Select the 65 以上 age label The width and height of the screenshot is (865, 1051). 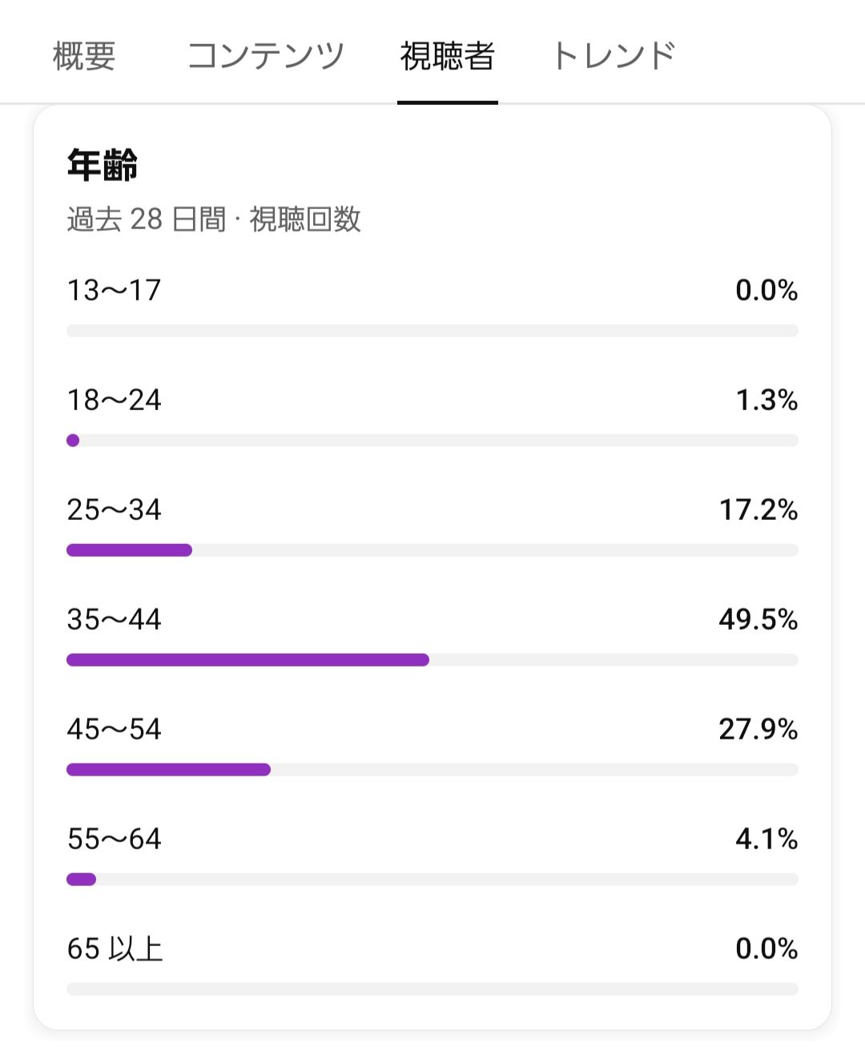click(115, 948)
